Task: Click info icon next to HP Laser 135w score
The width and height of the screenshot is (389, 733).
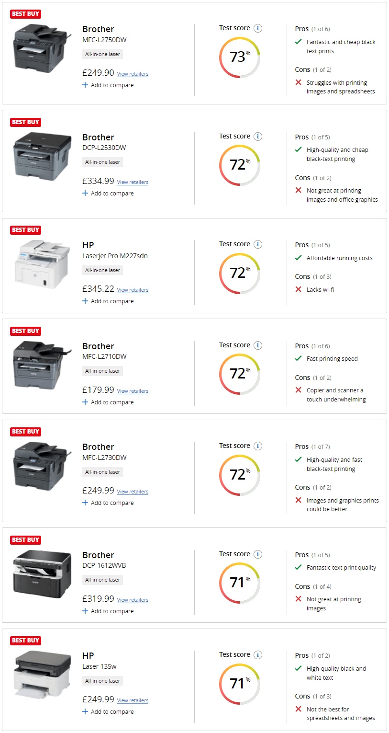Action: point(258,655)
